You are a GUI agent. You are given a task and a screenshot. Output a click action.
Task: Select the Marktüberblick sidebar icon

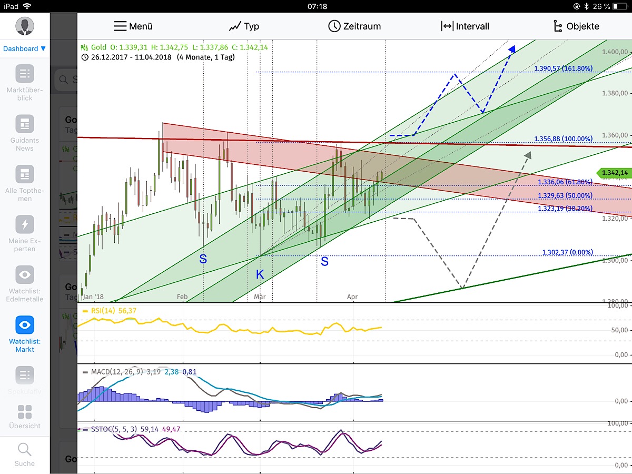[24, 74]
